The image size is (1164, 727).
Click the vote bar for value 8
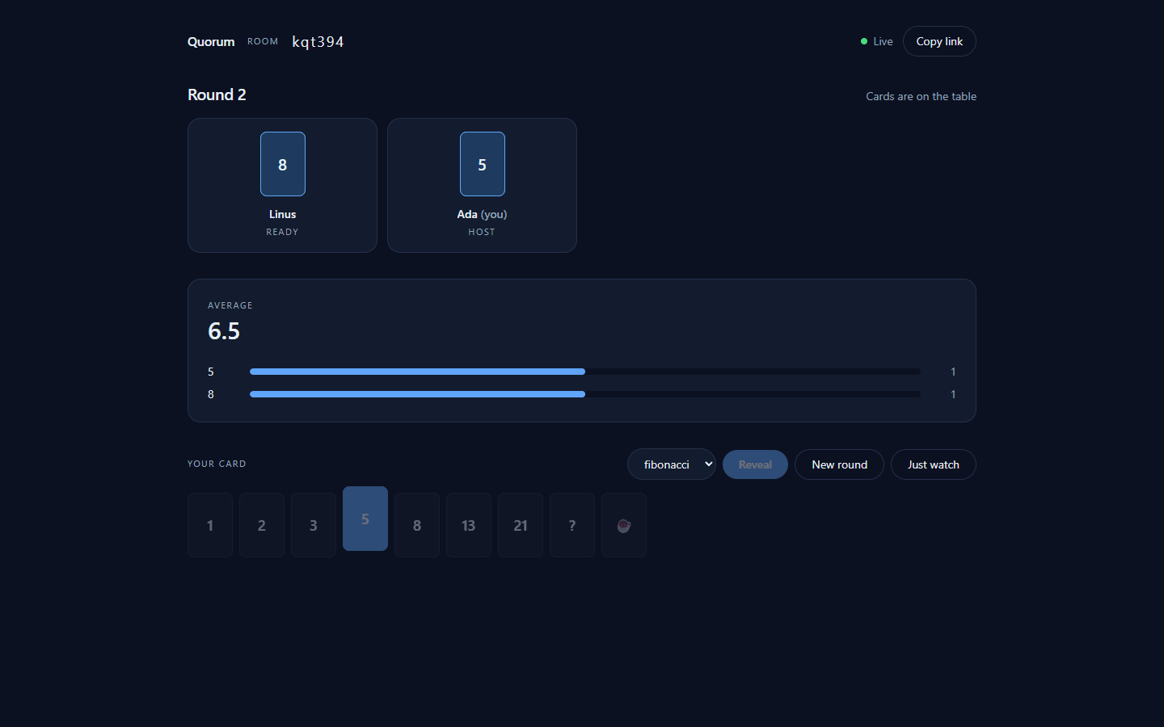click(x=585, y=394)
